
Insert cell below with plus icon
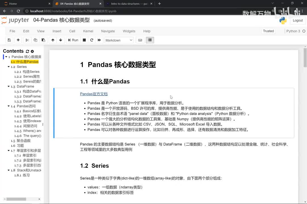(18, 40)
